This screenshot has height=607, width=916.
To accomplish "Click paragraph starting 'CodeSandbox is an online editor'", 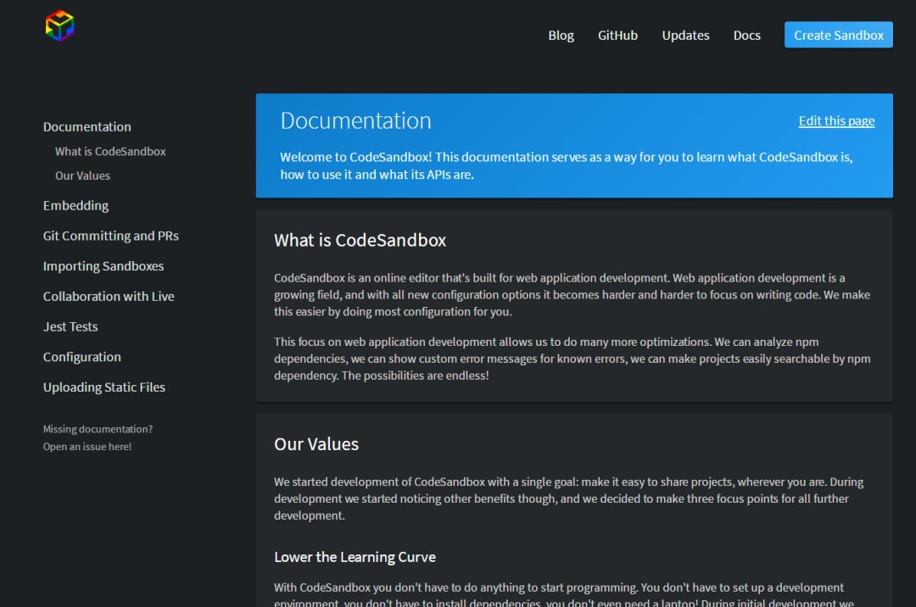I will point(572,295).
